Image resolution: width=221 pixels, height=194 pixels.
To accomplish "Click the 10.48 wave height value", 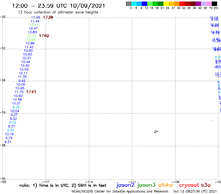I will (17, 99).
